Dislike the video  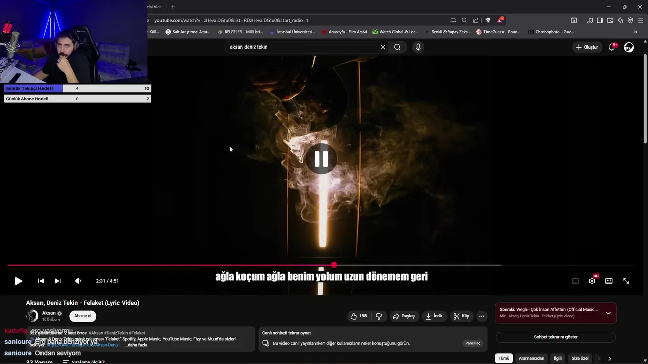pyautogui.click(x=379, y=316)
